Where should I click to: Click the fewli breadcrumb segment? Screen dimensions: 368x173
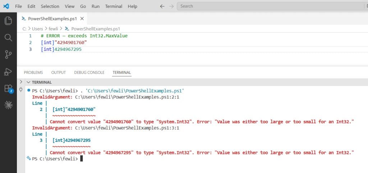[x=54, y=29]
